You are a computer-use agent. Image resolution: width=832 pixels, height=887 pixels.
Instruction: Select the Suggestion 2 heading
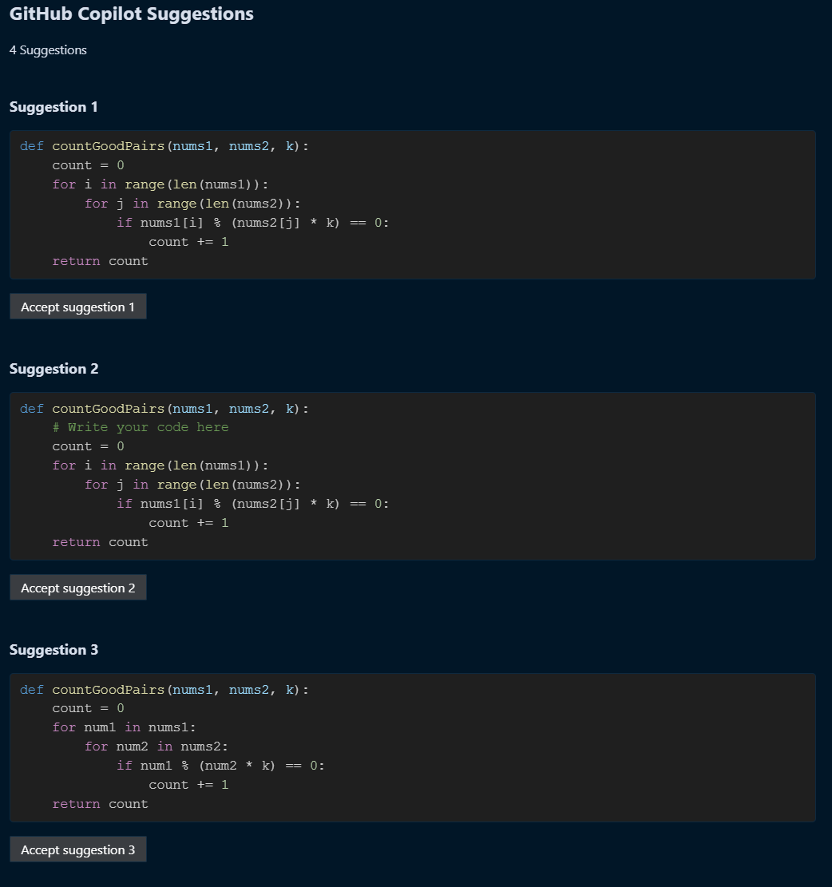coord(53,369)
